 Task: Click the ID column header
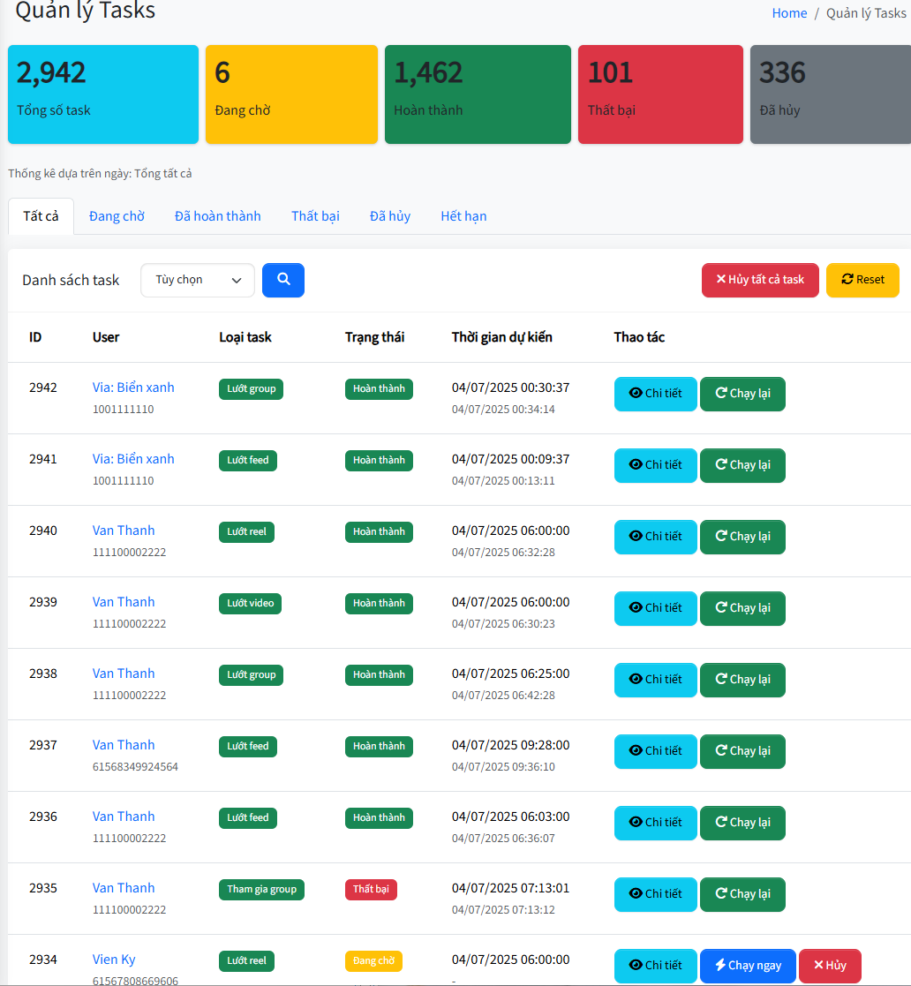(35, 337)
